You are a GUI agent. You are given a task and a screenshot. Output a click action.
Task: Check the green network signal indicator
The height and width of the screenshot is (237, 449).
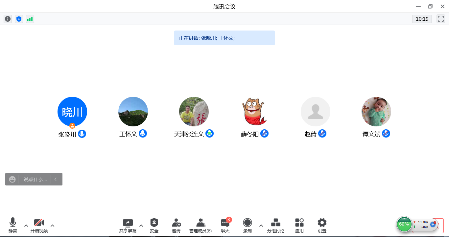pos(30,19)
